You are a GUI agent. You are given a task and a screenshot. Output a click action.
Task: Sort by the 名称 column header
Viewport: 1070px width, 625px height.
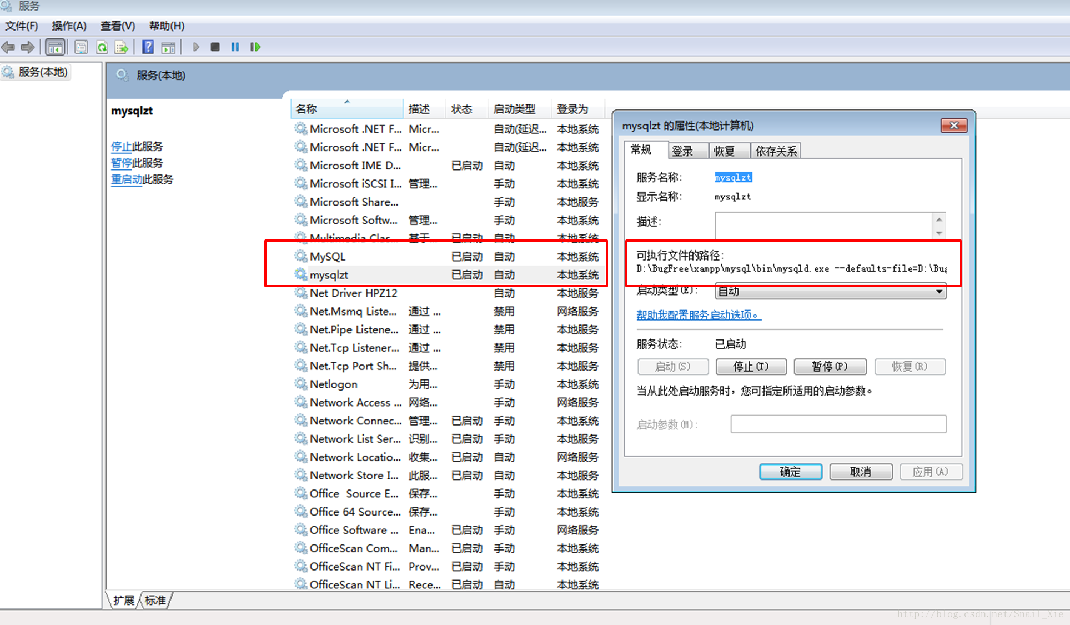click(x=347, y=108)
